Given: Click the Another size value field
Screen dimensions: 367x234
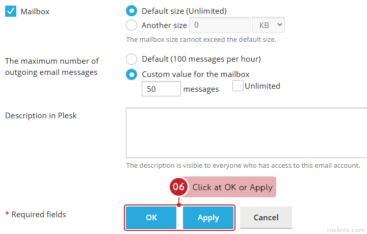Looking at the screenshot, I should coord(219,25).
